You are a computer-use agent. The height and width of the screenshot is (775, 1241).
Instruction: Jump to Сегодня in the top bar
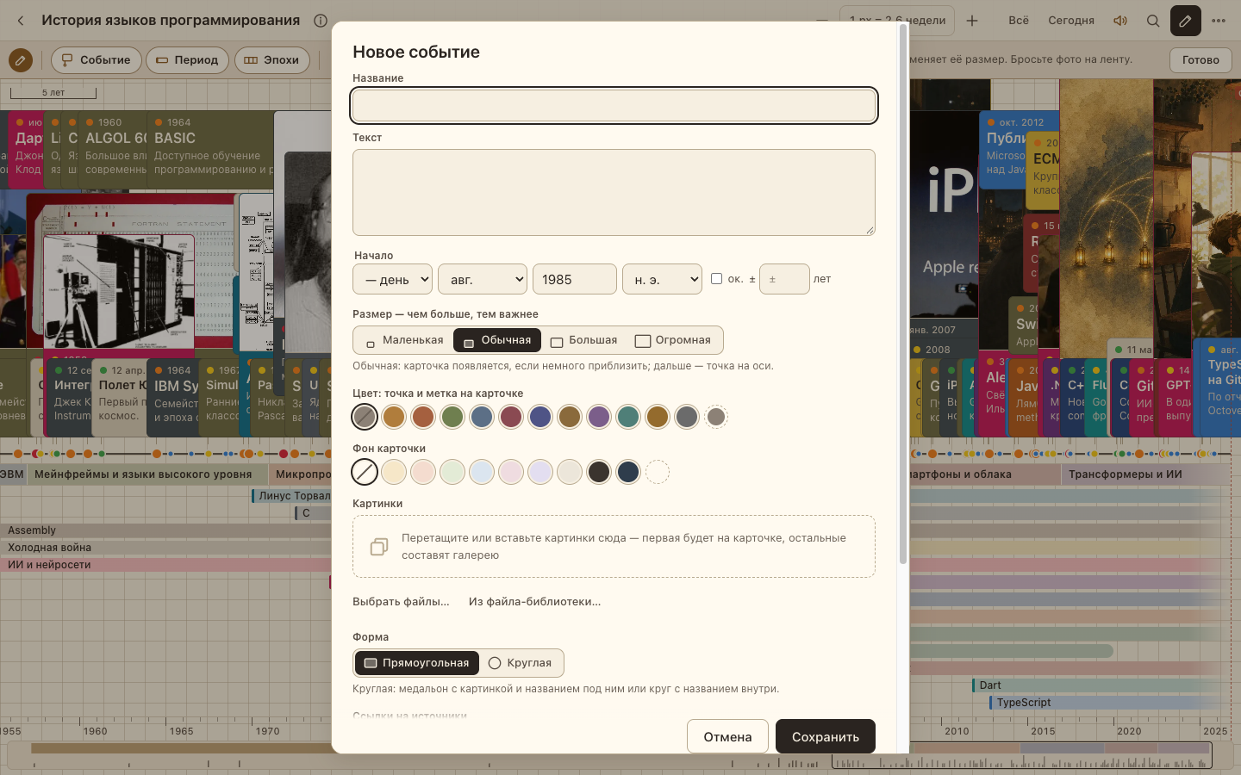pos(1071,21)
